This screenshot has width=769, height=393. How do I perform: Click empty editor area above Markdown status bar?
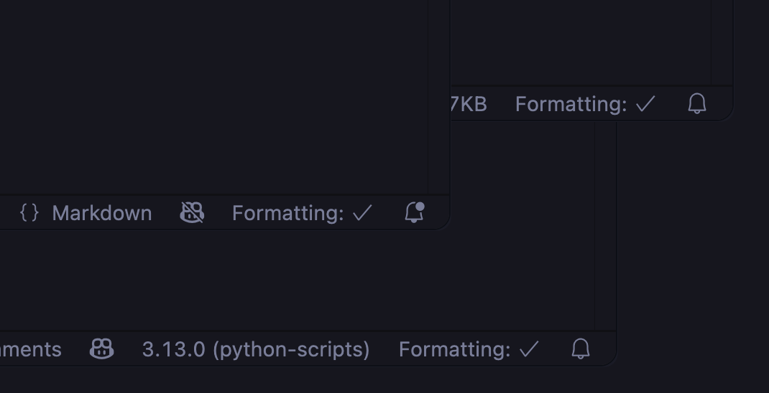click(x=216, y=93)
